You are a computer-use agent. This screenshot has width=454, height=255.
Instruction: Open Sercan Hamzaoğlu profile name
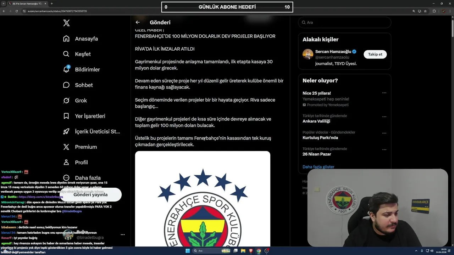point(333,51)
